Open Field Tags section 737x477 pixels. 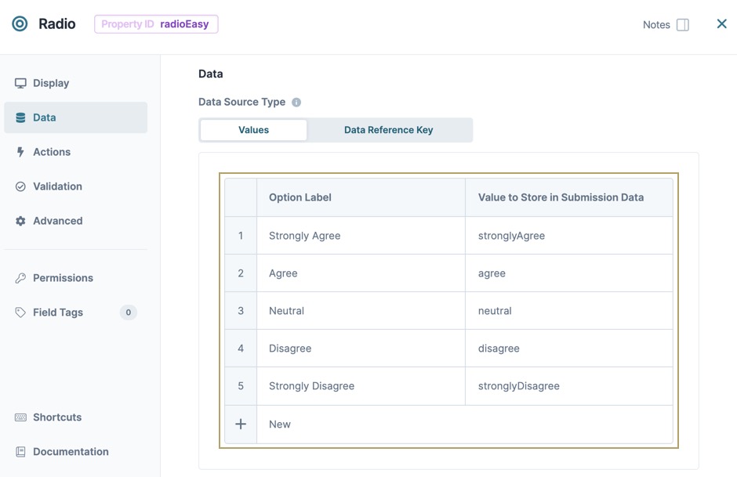click(x=76, y=313)
